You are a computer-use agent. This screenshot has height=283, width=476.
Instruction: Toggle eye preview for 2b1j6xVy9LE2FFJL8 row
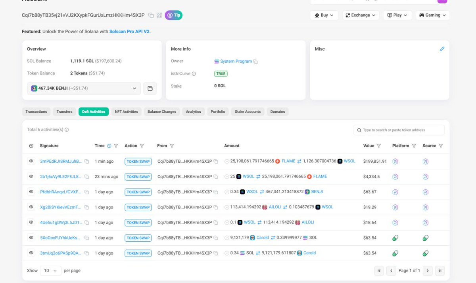coord(31,176)
